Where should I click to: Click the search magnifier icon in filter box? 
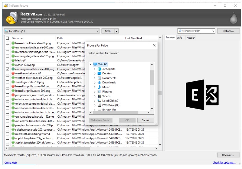(180, 31)
